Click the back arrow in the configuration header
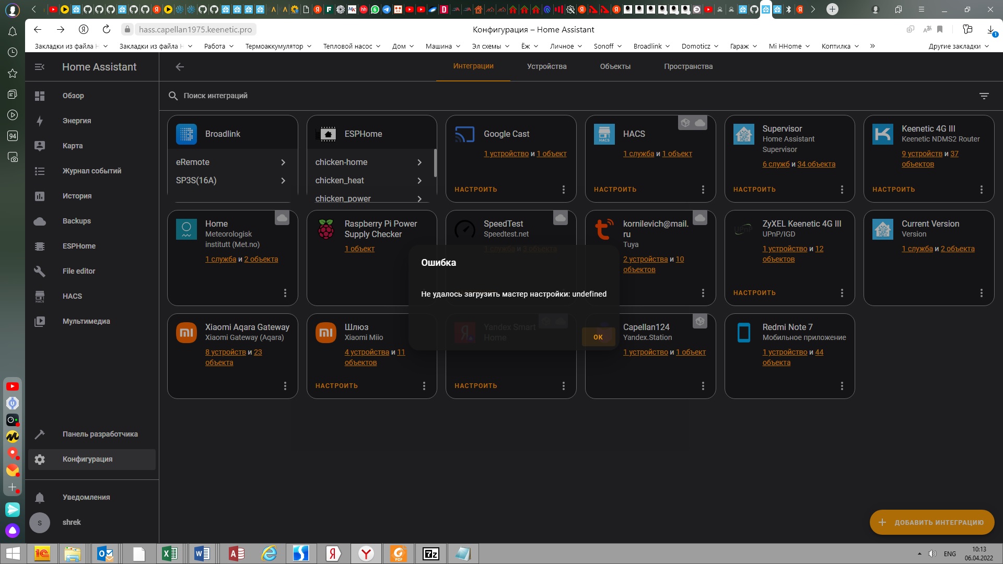 click(180, 67)
